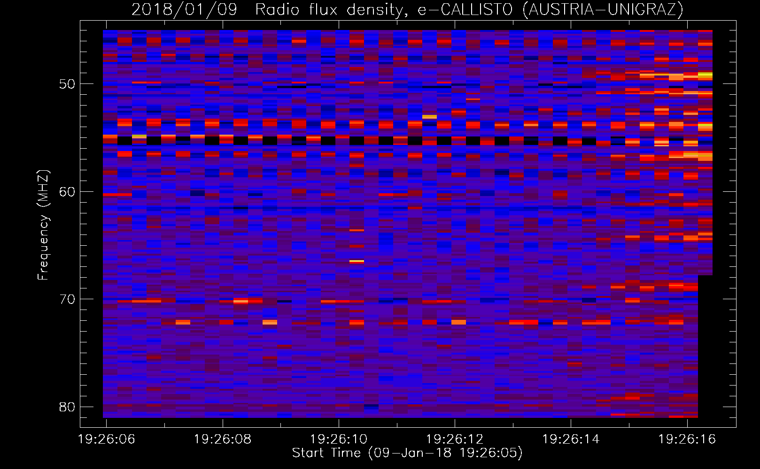Click the '70' frequency tick label
The image size is (760, 469).
67,299
